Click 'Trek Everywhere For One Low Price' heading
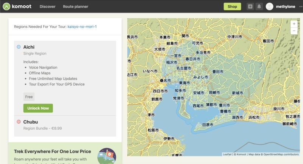Image resolution: width=303 pixels, height=164 pixels. pos(52,152)
